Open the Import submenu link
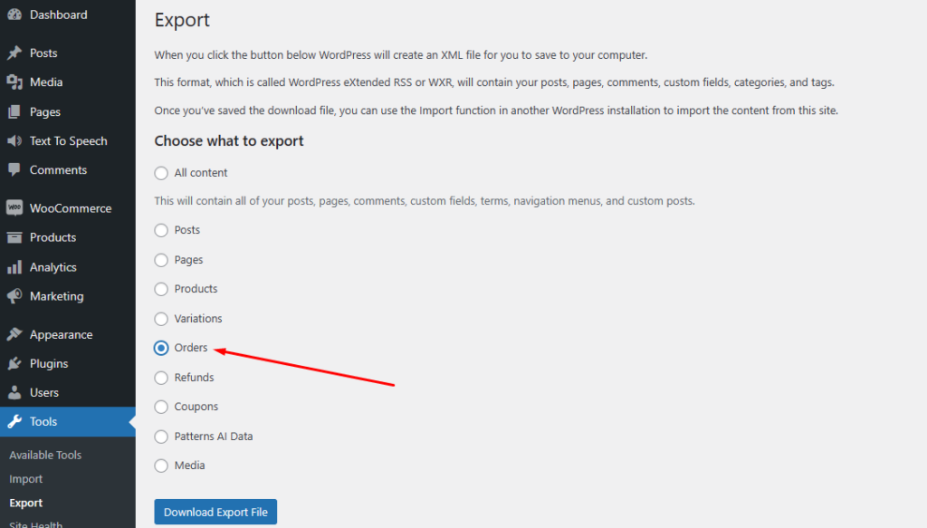Image resolution: width=927 pixels, height=528 pixels. coord(26,479)
